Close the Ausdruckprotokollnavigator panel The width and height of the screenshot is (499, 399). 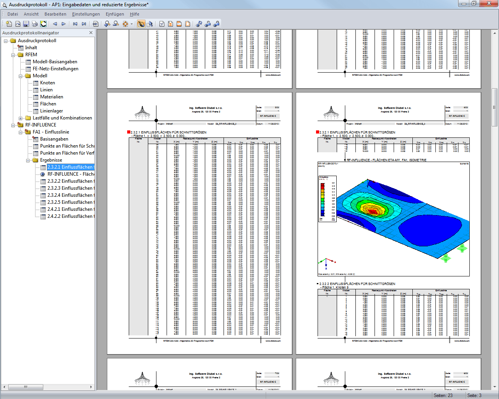coord(91,33)
